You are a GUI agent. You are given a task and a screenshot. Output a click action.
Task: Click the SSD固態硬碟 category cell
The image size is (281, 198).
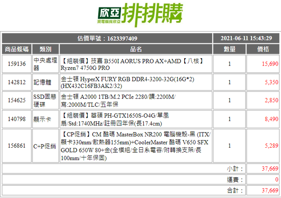pyautogui.click(x=46, y=100)
